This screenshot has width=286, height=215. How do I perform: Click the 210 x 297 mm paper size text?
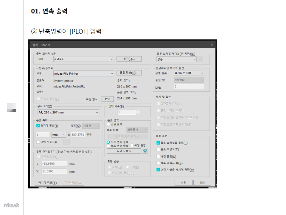(127, 87)
